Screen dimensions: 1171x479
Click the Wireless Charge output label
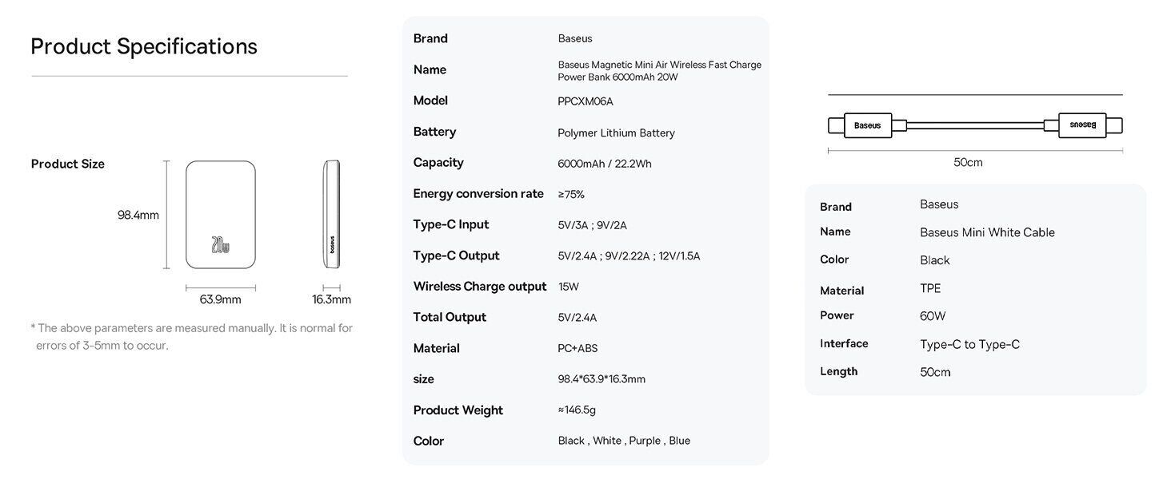pos(480,286)
